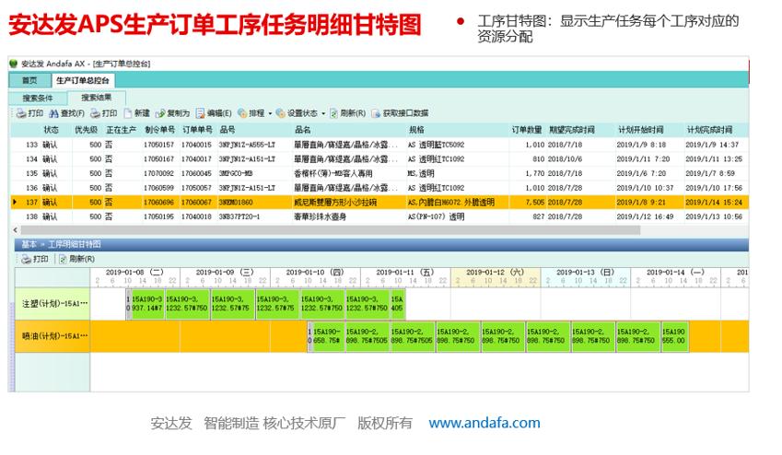
Task: Open the 设置状态 dropdown arrow
Action: pyautogui.click(x=323, y=114)
